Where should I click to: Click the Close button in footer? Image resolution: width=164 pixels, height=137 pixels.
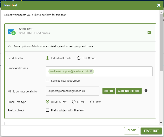[132, 131]
